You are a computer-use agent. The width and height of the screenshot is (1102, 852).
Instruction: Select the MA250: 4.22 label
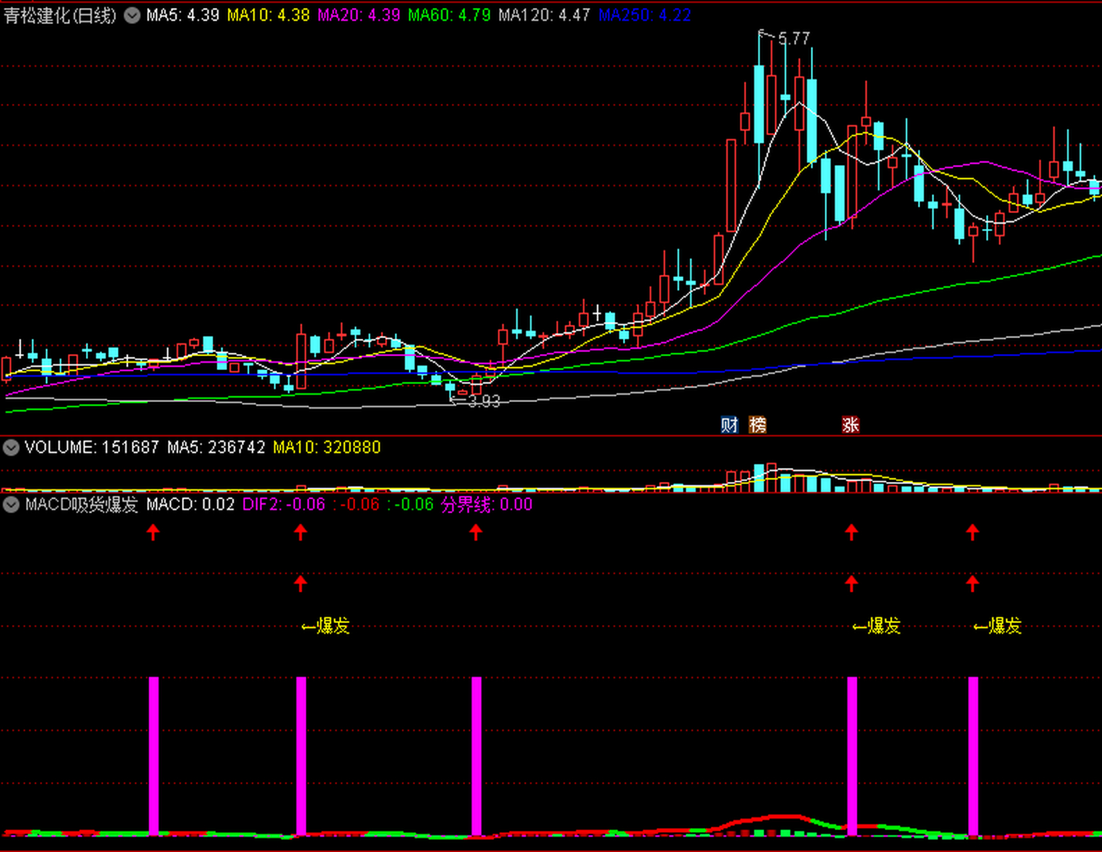644,15
